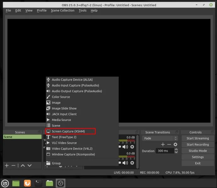Image resolution: width=217 pixels, height=188 pixels.
Task: Remove the selected scene with minus icon
Action: (x=14, y=165)
